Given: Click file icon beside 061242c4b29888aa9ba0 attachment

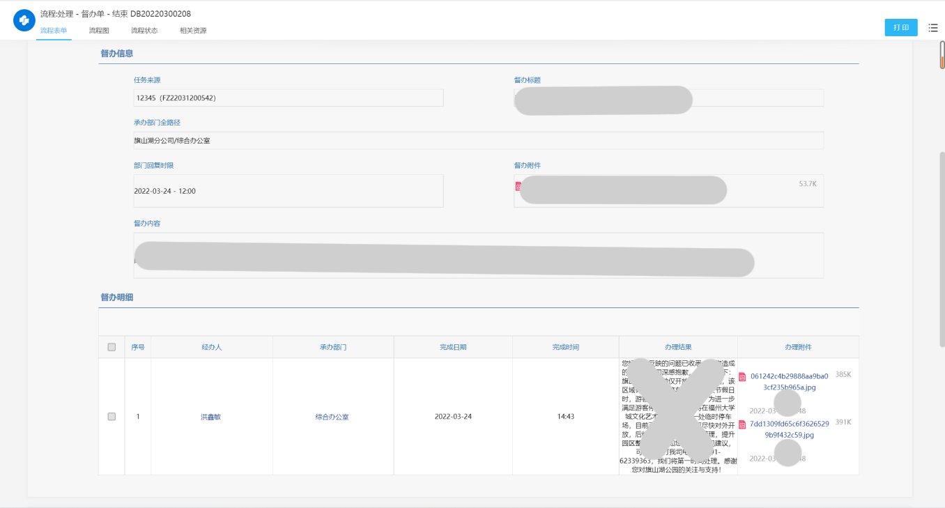Looking at the screenshot, I should click(x=742, y=376).
